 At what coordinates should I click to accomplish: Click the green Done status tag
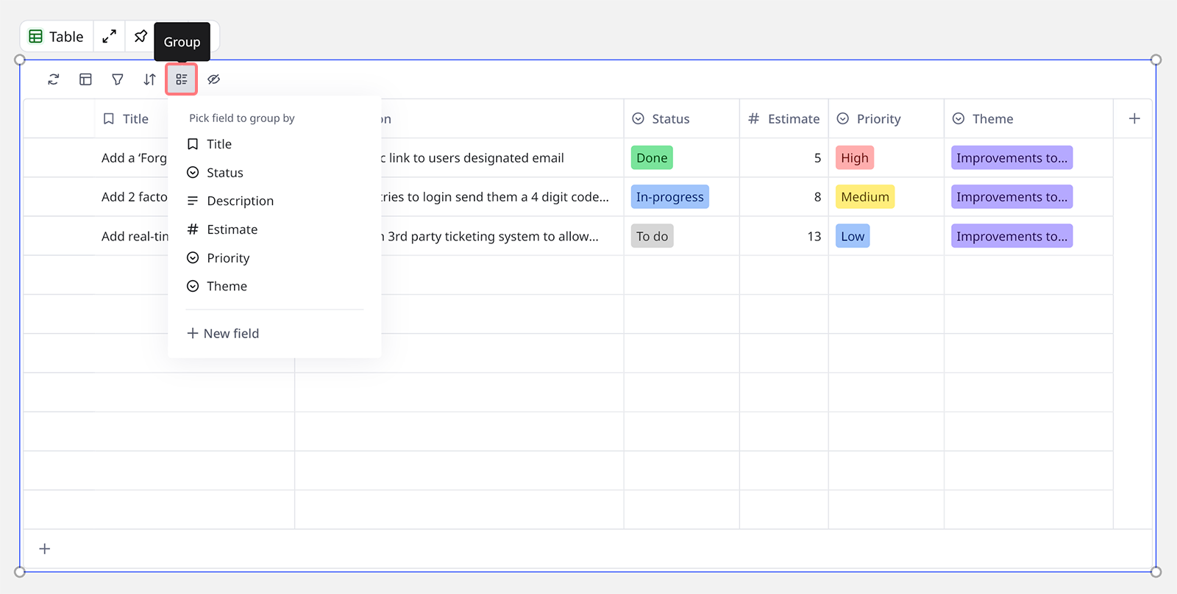tap(652, 158)
